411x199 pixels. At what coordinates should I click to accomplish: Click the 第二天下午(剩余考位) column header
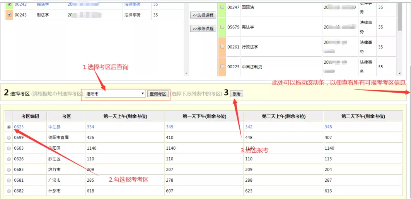click(363, 116)
